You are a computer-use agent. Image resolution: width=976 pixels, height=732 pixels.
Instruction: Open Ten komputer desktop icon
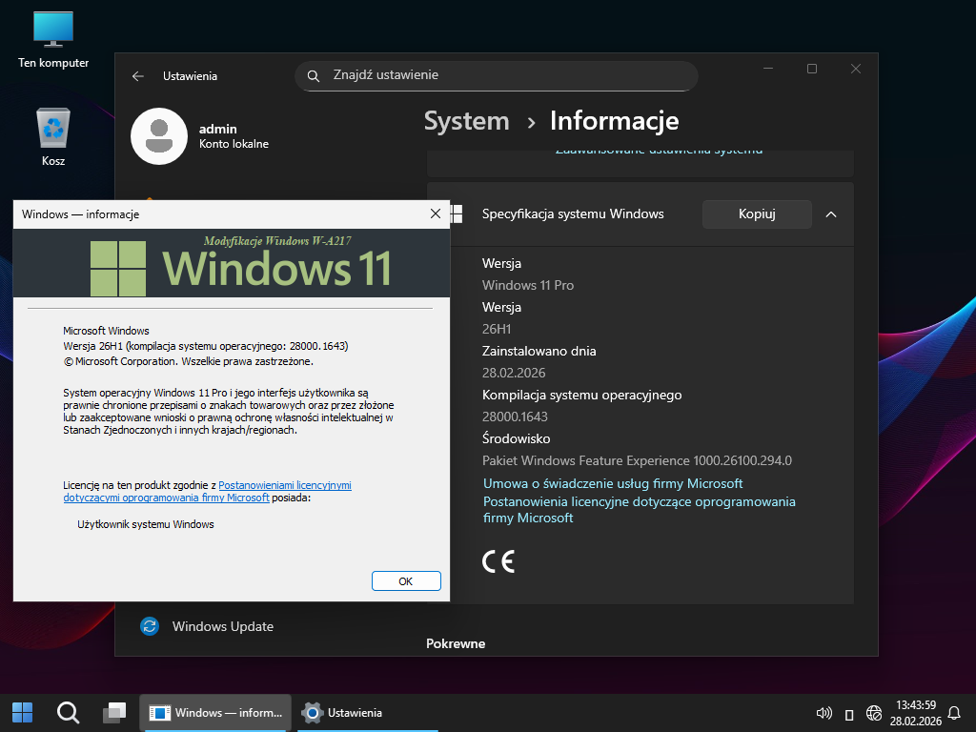click(53, 30)
